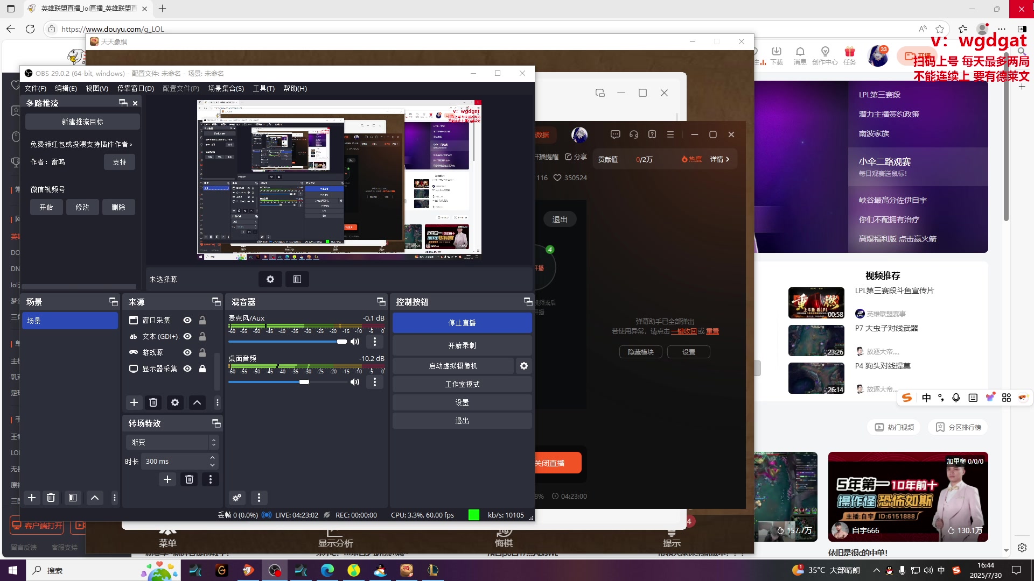
Task: Click the 支持 button next to author
Action: pos(120,162)
